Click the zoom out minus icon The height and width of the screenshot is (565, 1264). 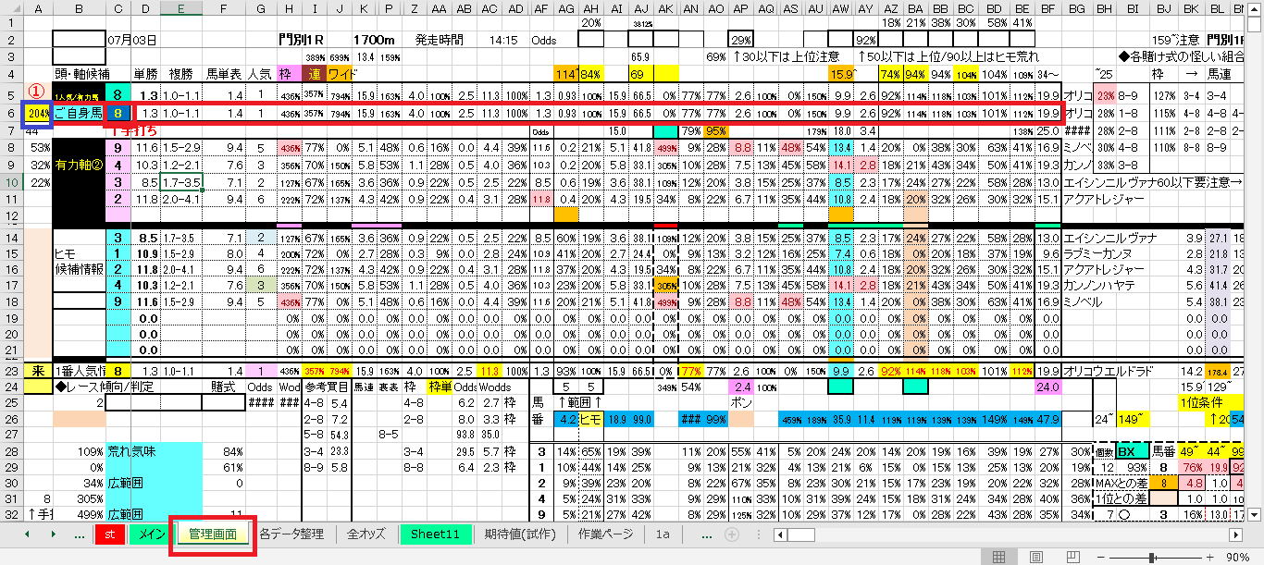pos(1103,558)
